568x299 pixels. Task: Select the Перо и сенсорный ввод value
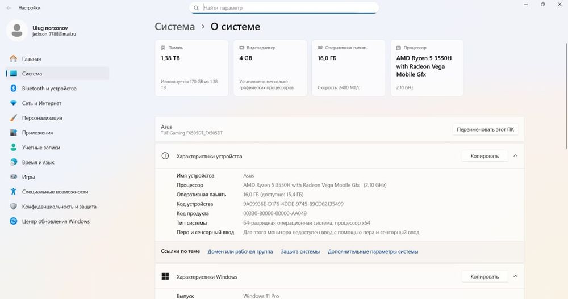coord(331,233)
